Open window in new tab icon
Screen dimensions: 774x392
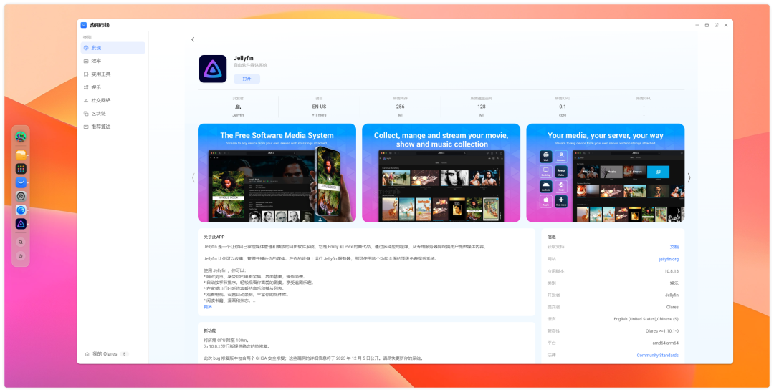[x=716, y=25]
